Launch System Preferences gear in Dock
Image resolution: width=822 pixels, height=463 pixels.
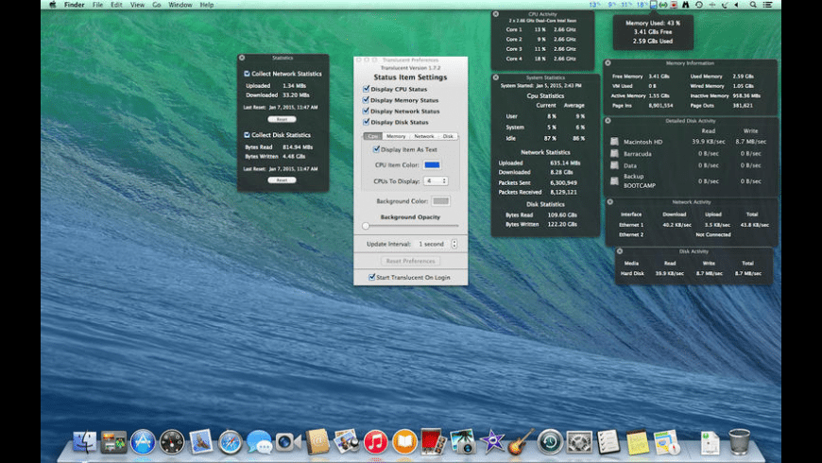tap(579, 442)
